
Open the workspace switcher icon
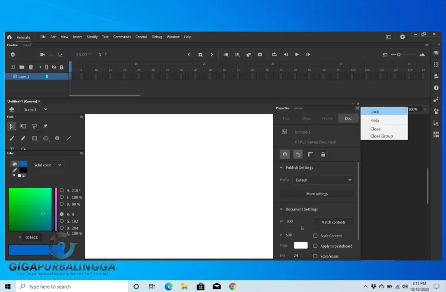[x=389, y=37]
